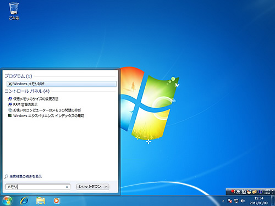Image resolution: width=275 pixels, height=206 pixels.
Task: Click the network tray icon
Action: point(237,201)
